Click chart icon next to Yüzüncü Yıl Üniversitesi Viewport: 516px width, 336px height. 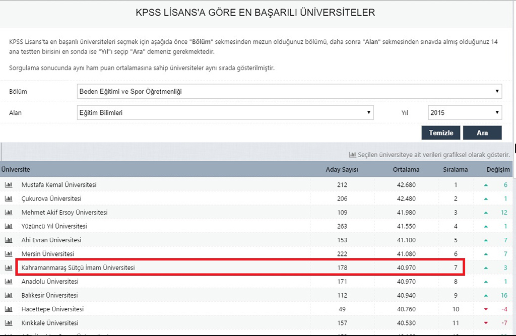pyautogui.click(x=9, y=226)
